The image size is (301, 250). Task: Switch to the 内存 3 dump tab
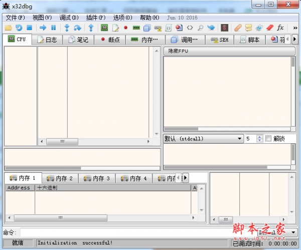click(97, 178)
